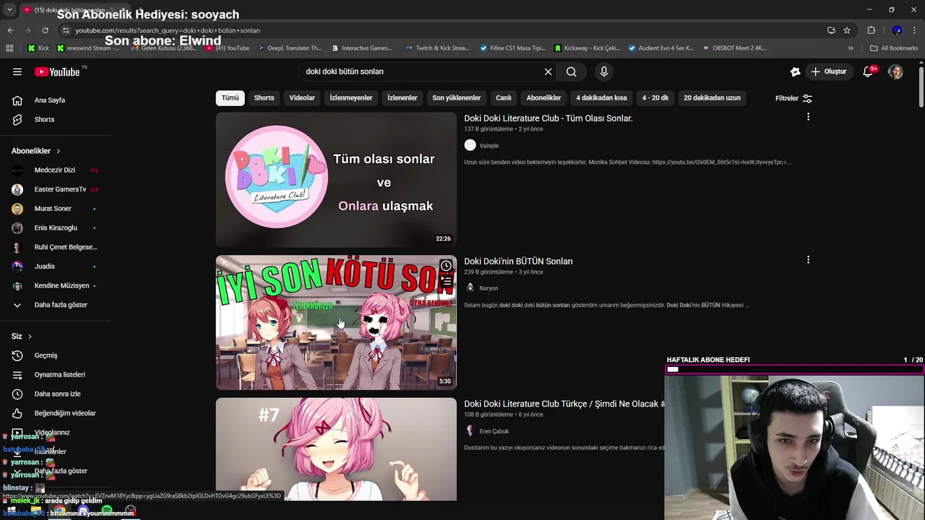Open the Oluştur create button
The height and width of the screenshot is (520, 925).
[x=828, y=71]
